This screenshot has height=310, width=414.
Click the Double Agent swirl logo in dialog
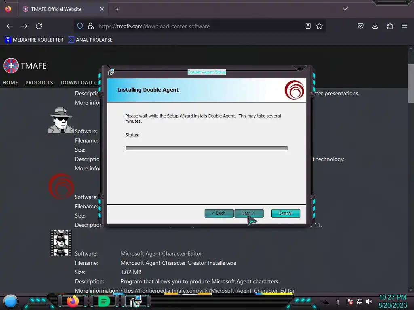pos(294,90)
